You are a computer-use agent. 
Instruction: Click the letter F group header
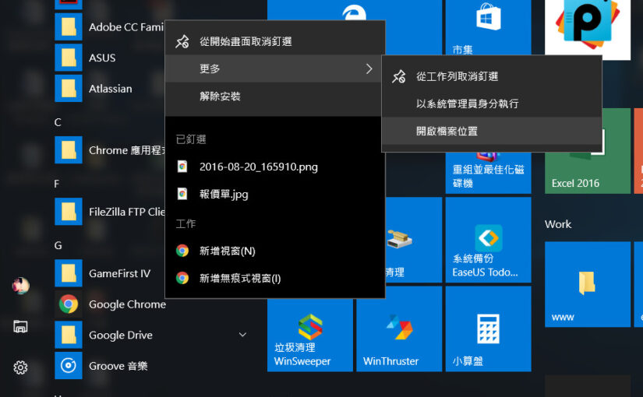tap(57, 184)
